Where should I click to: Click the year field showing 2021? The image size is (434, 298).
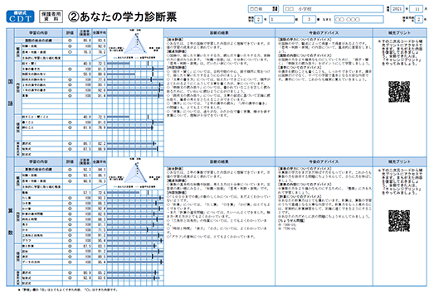click(x=397, y=9)
